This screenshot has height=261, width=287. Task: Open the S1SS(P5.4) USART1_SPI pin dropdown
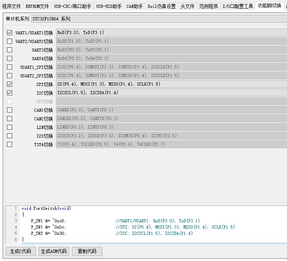(171, 67)
